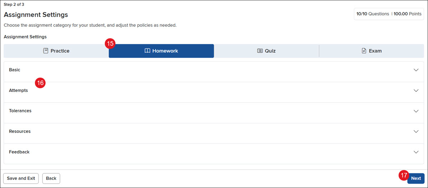Choose the Exam category tab
This screenshot has width=428, height=188.
pos(372,51)
